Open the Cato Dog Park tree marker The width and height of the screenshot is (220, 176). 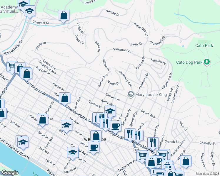click(x=207, y=62)
